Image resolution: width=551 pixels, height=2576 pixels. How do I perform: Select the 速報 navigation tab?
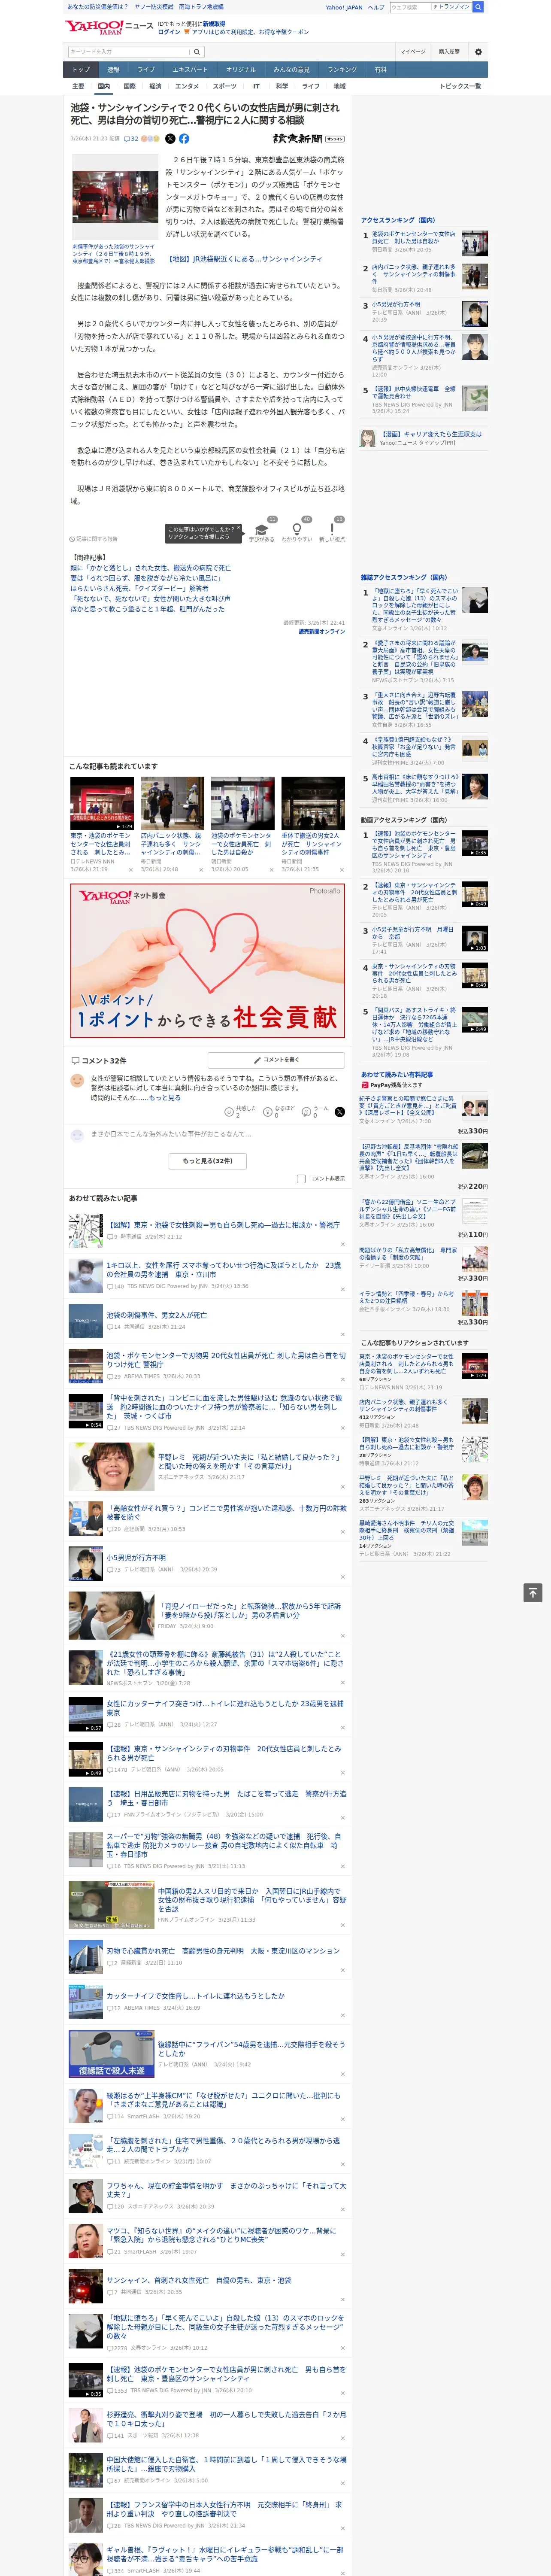tap(113, 70)
